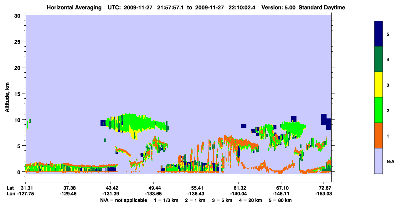Click 'N/A = not applicable' footnote
407x209 pixels.
(123, 200)
